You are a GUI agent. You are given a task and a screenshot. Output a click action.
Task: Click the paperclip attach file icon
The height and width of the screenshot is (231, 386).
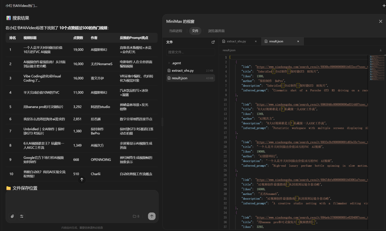13,216
